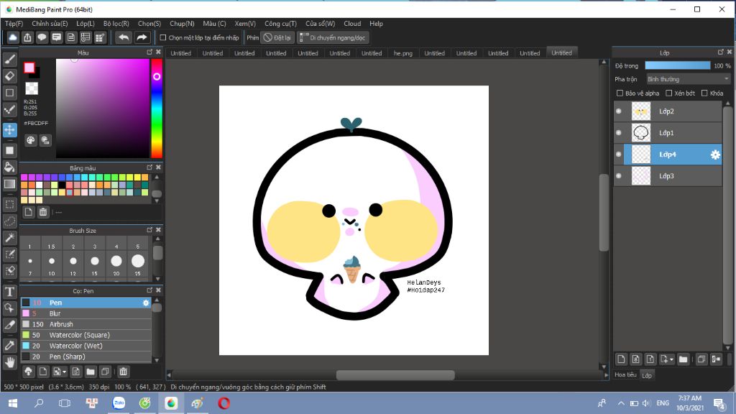Select the Eraser tool in left toolbar

click(10, 75)
